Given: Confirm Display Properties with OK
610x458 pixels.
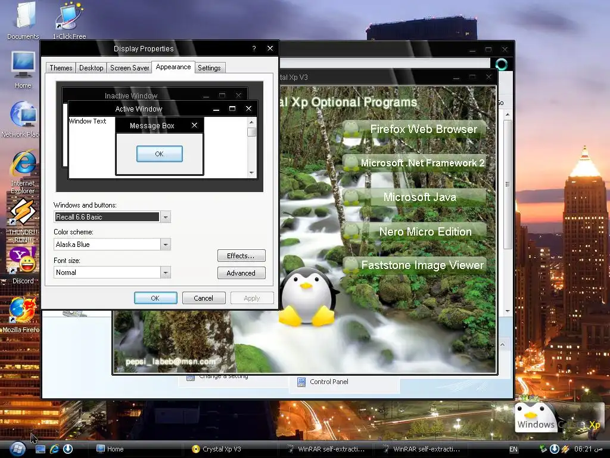Looking at the screenshot, I should 155,298.
